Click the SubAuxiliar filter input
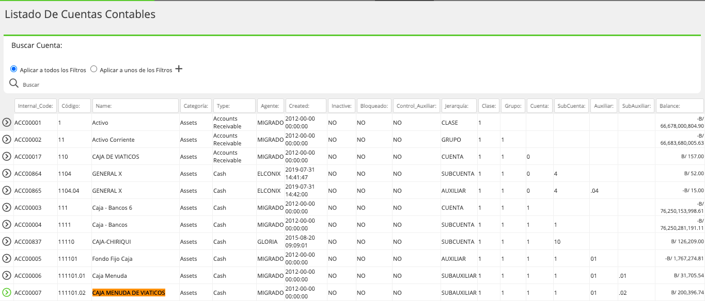 tap(636, 106)
